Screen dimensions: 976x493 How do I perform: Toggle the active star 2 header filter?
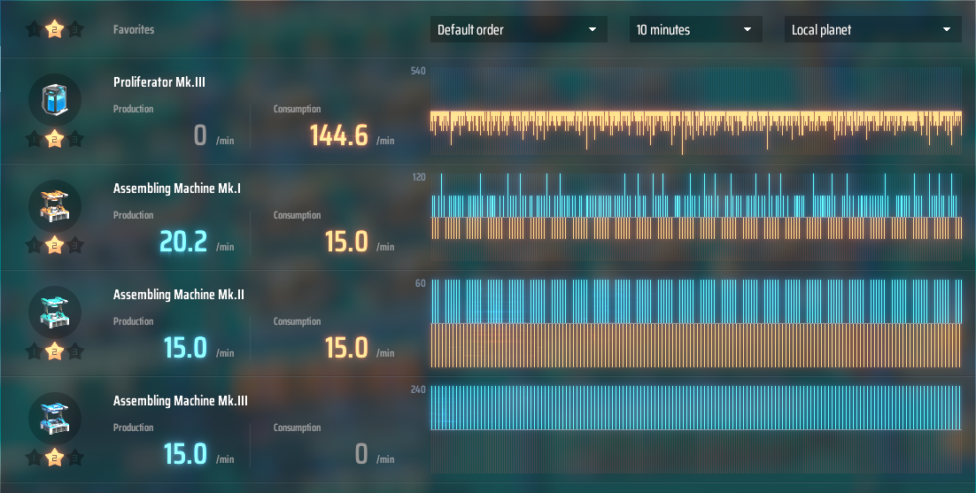[x=55, y=30]
